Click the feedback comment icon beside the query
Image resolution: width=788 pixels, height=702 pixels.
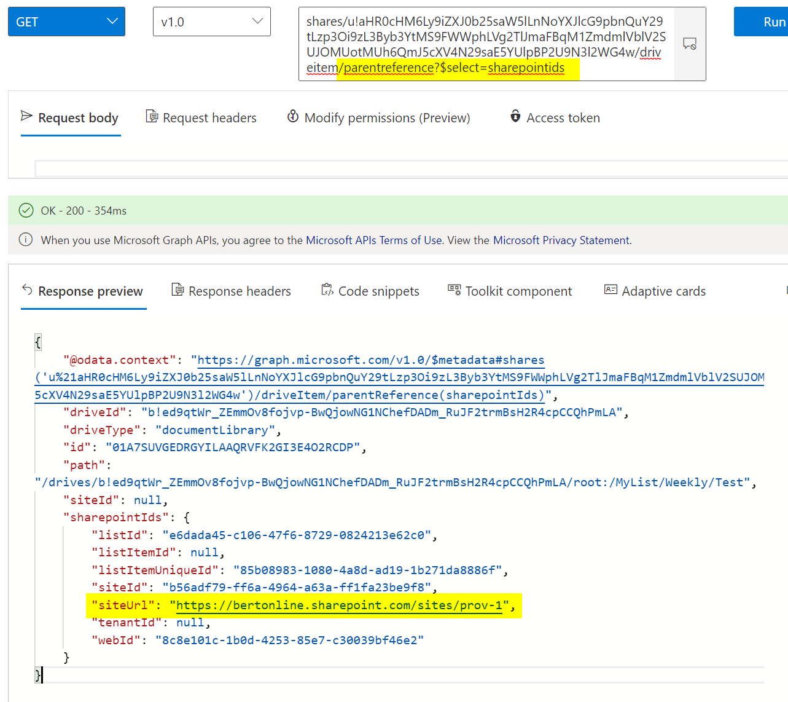(x=690, y=44)
